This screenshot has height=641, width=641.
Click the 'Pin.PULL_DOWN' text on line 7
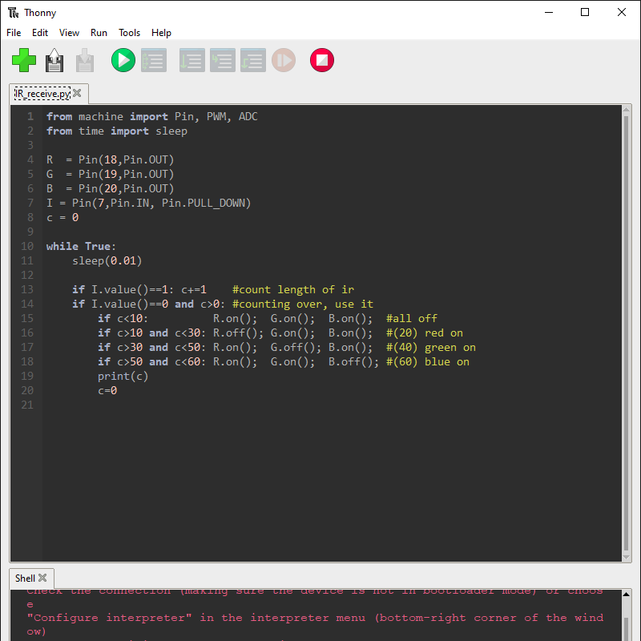tap(204, 204)
